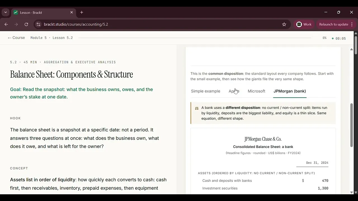Click the 'Dec 31, 2024' column header

317,163
